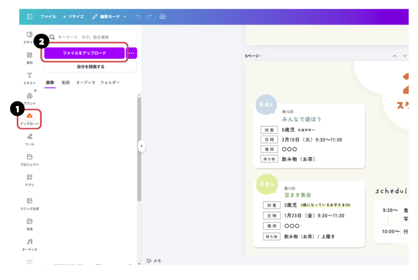Viewport: 418px width, 280px height.
Task: Toggle the sidebar menu icon at top-left
Action: [x=30, y=16]
